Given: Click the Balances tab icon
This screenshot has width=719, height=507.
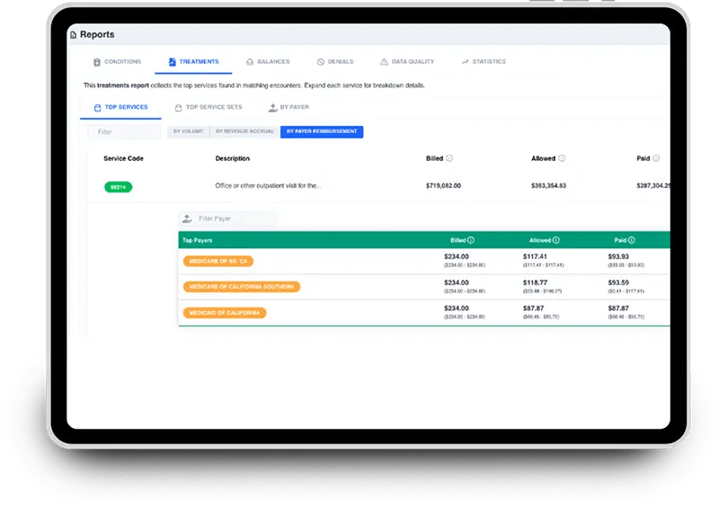Looking at the screenshot, I should 250,62.
